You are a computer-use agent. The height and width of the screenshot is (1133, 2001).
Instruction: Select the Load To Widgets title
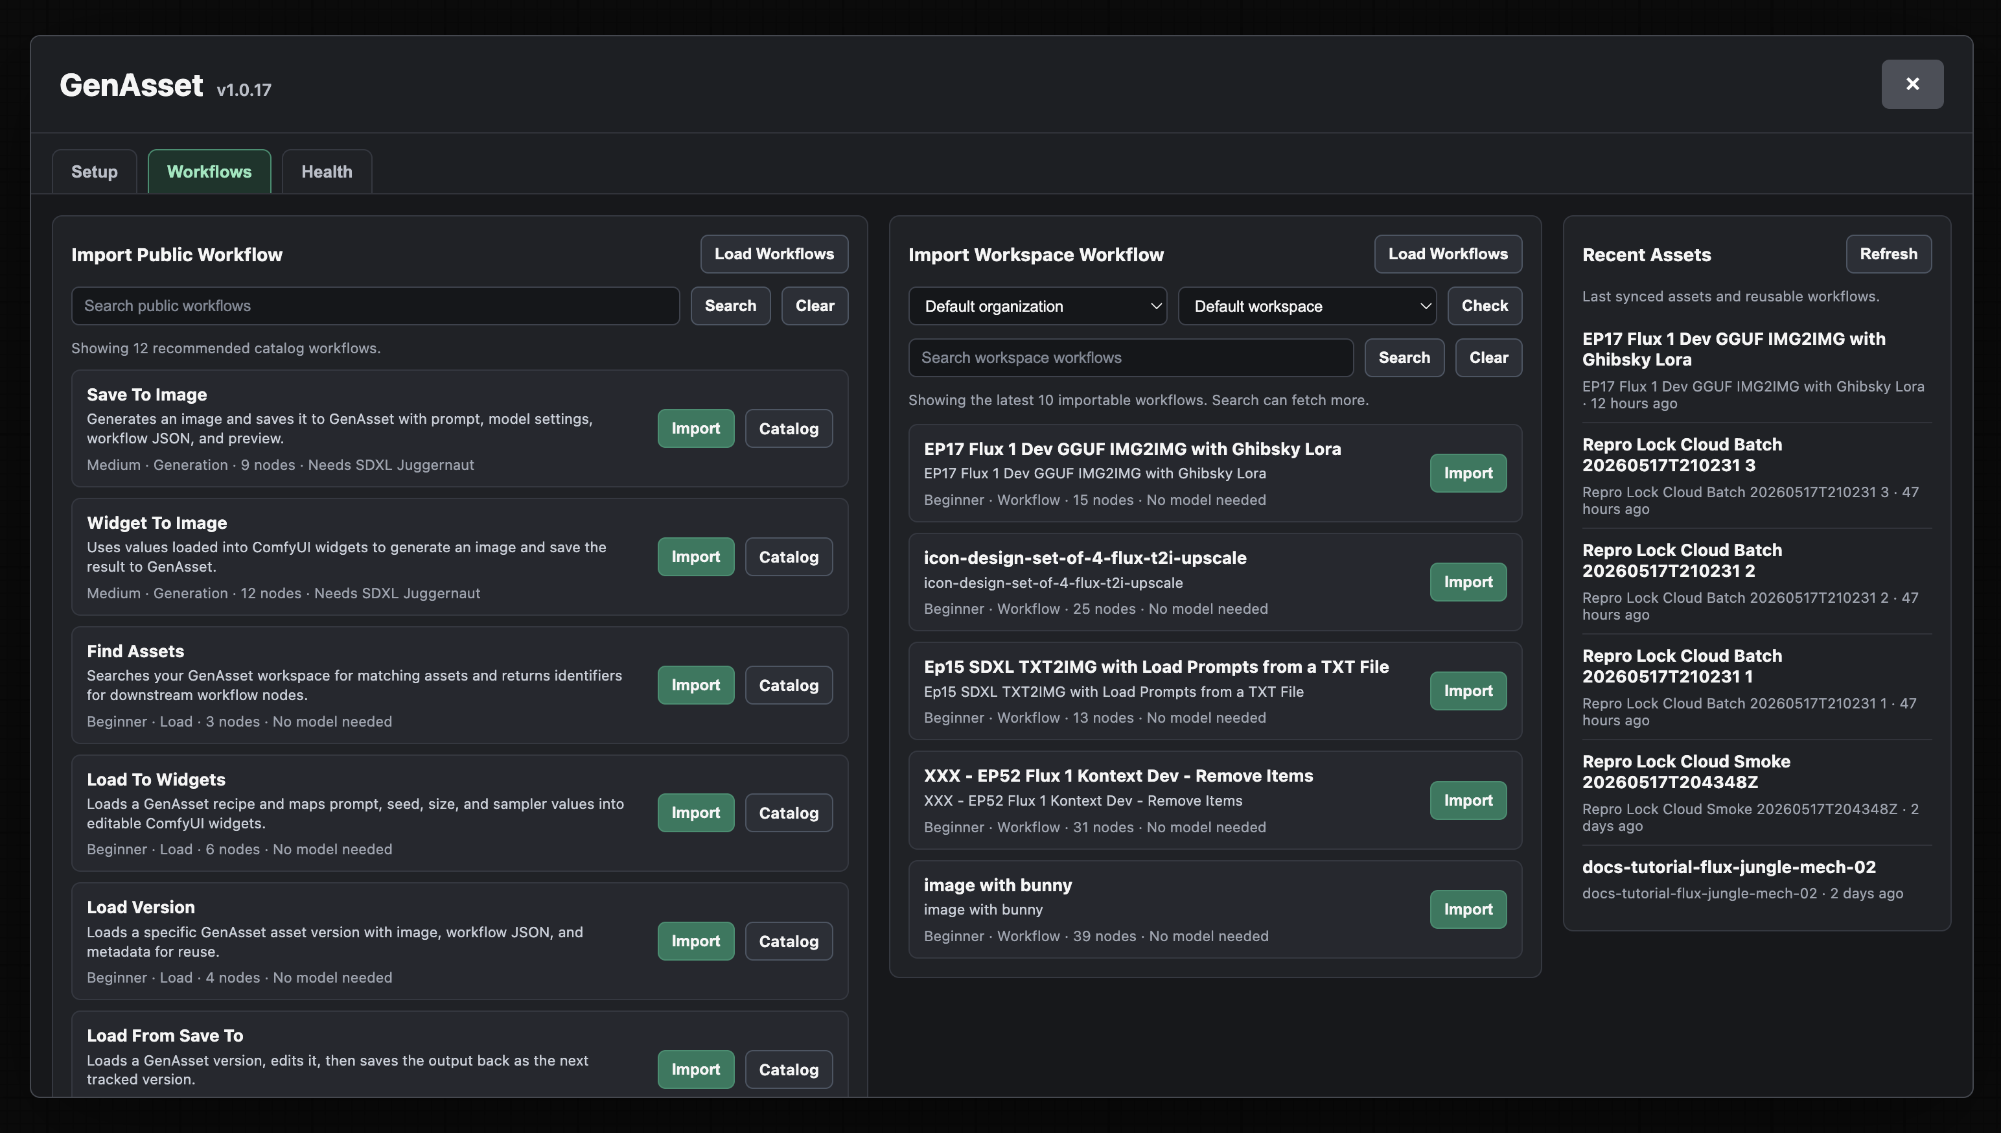pyautogui.click(x=156, y=780)
